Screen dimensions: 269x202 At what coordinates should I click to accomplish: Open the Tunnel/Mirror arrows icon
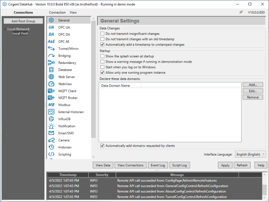(x=51, y=49)
